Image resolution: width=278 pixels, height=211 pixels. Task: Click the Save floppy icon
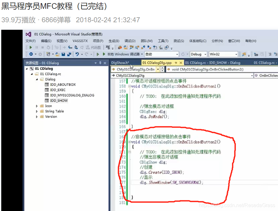pyautogui.click(x=63, y=54)
